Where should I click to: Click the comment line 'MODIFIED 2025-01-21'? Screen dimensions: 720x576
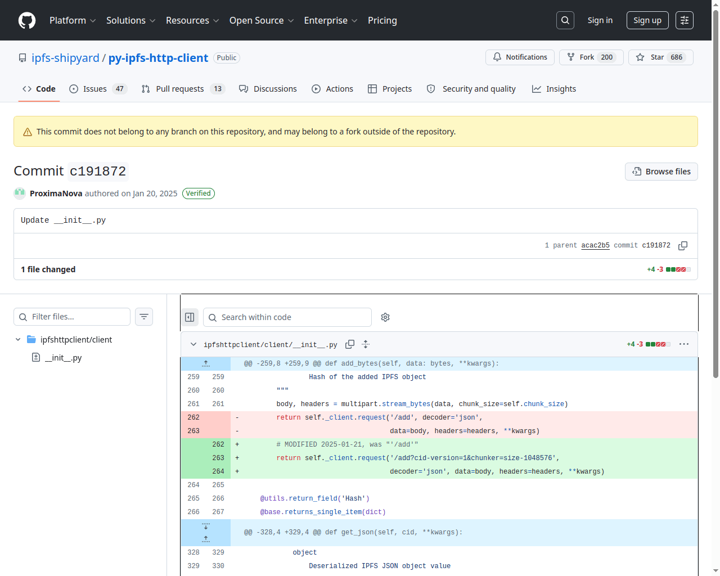(x=347, y=444)
